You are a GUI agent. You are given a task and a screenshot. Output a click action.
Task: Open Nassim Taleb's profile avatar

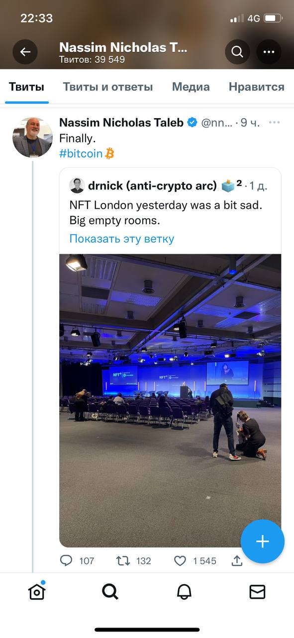32,138
